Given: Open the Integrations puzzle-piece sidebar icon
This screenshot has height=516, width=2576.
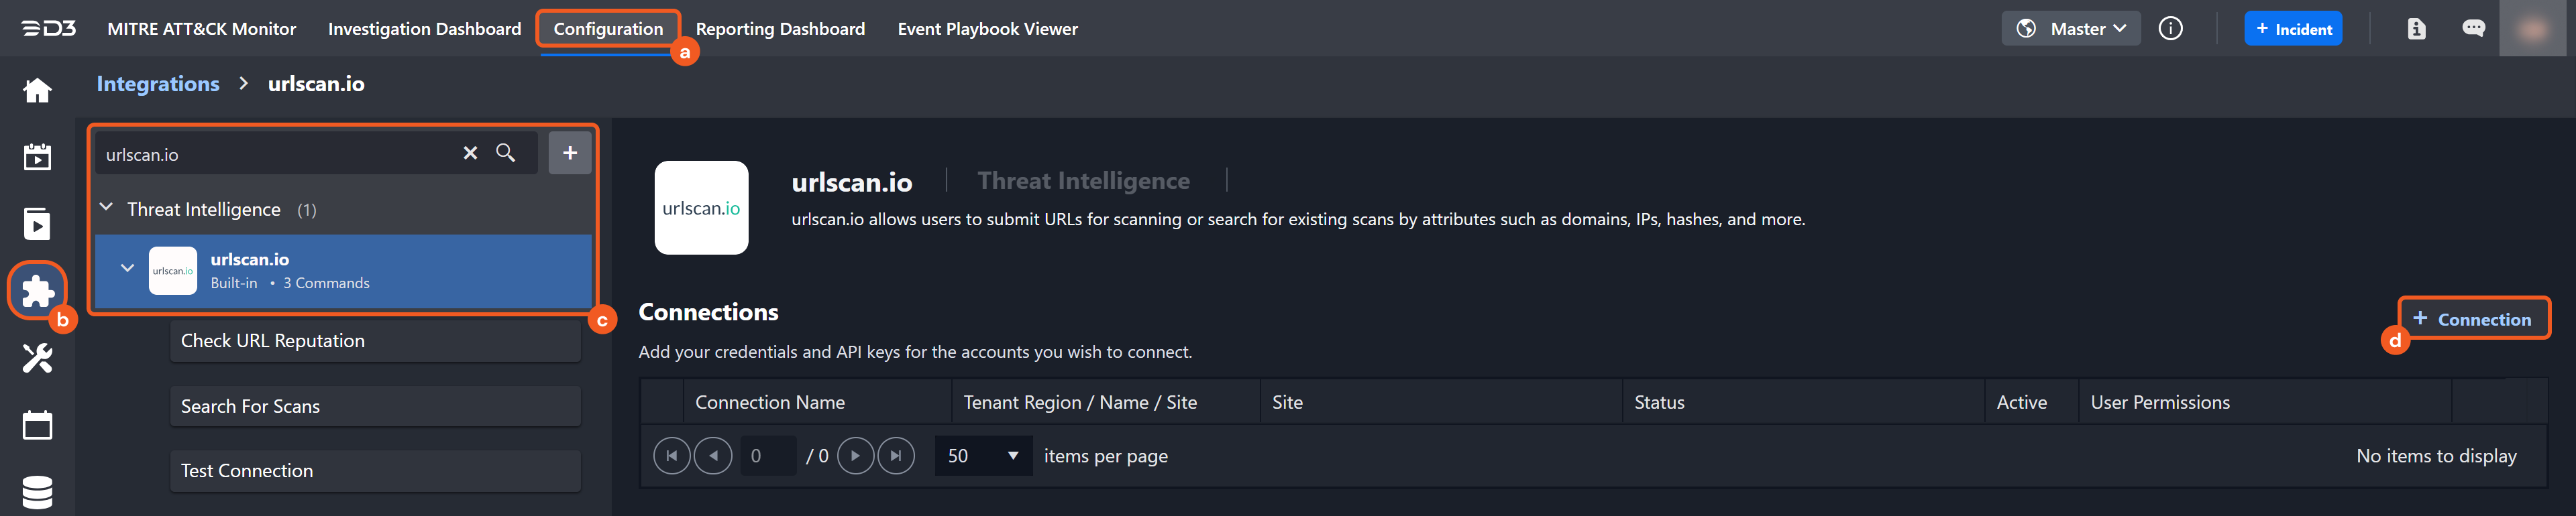Looking at the screenshot, I should (x=37, y=290).
